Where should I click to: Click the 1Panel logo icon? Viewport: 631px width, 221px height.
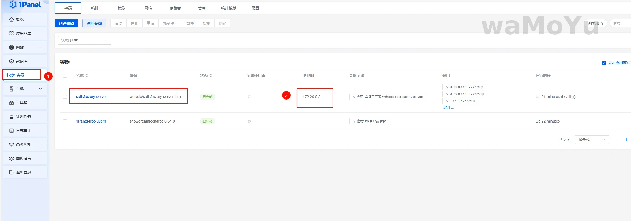13,5
